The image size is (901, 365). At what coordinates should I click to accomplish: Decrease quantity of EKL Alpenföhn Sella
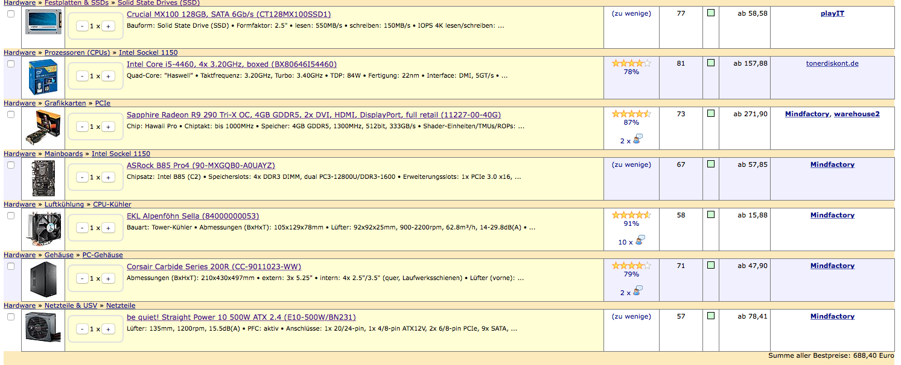(x=83, y=228)
